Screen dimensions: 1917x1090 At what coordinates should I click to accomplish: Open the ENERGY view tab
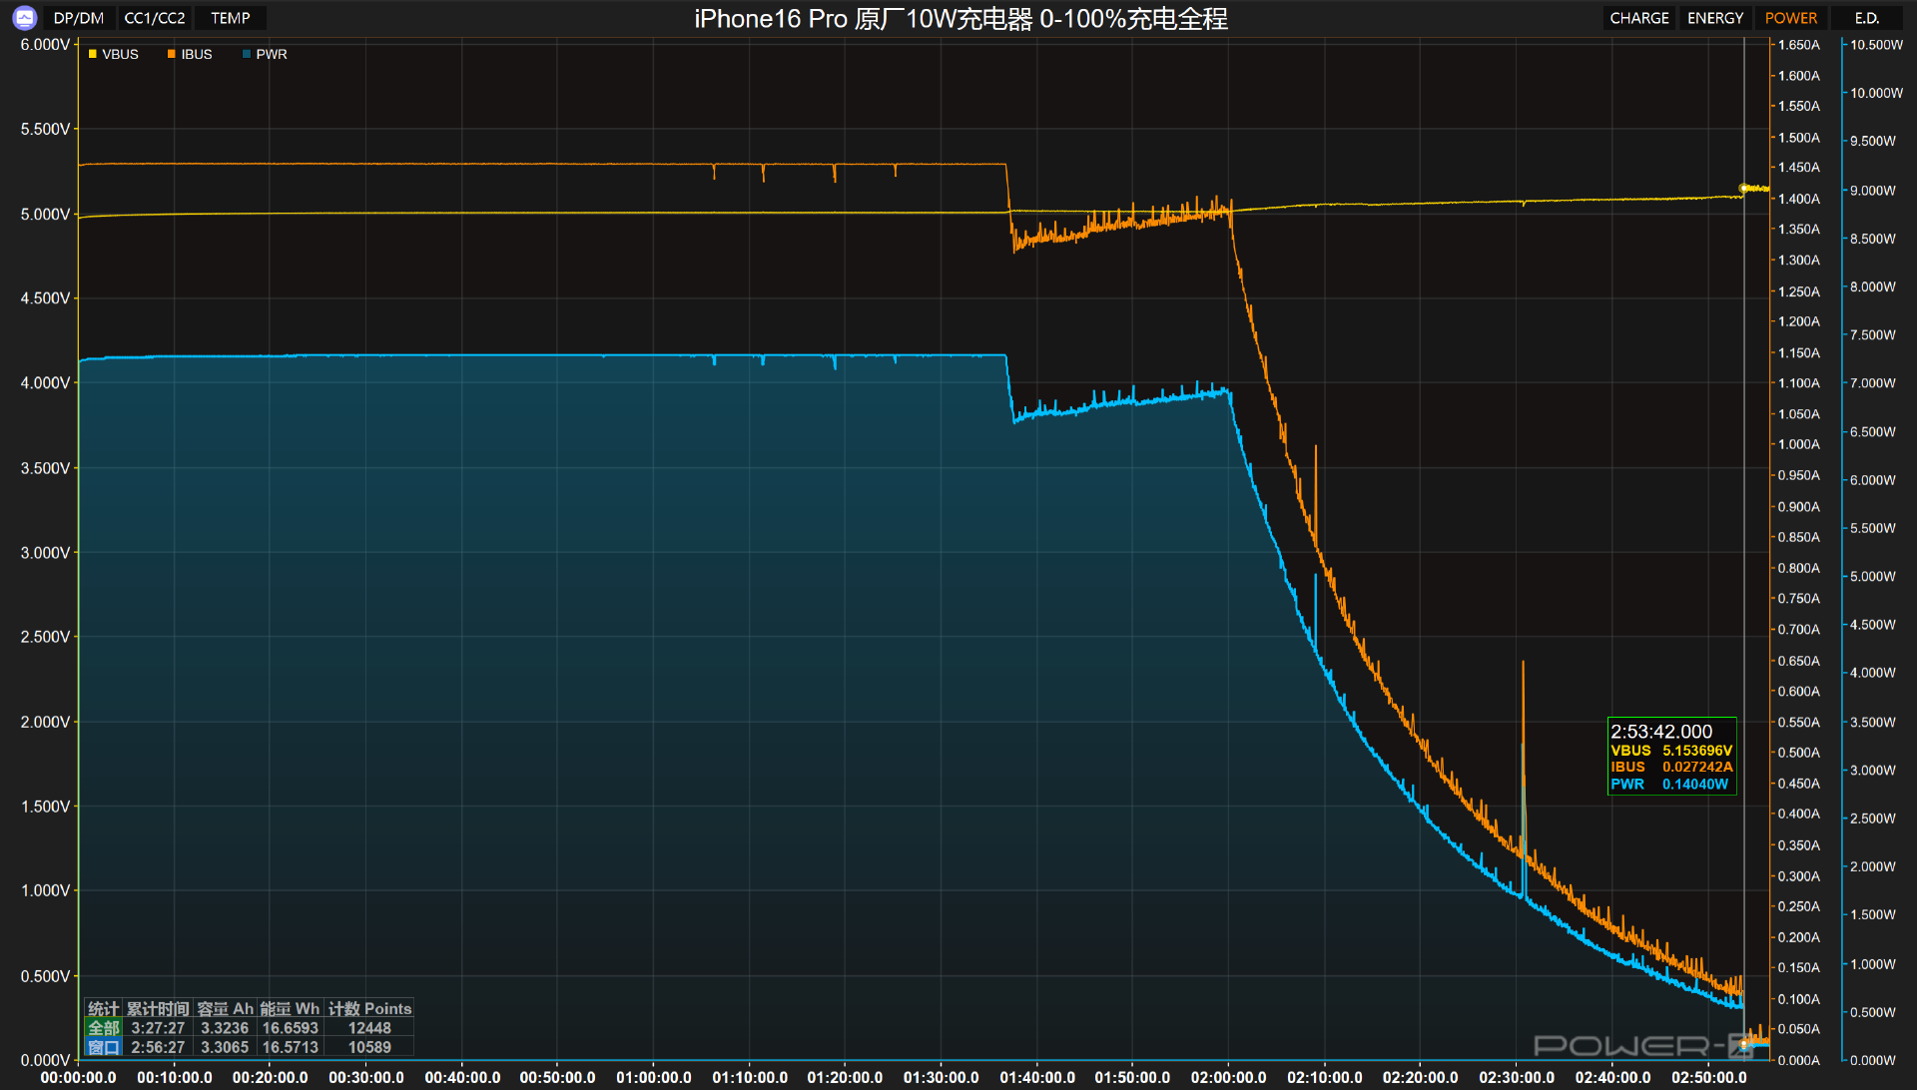click(1715, 18)
